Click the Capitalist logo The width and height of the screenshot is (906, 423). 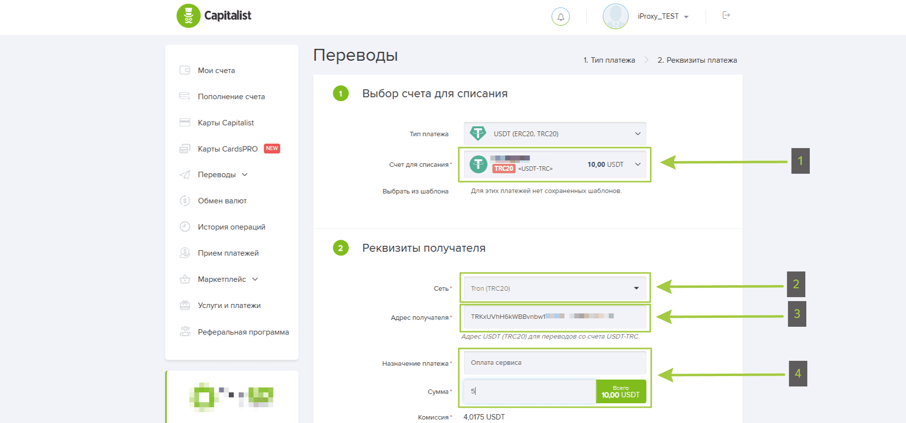point(214,16)
